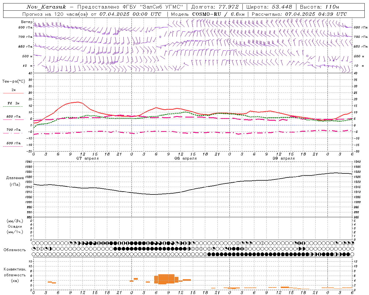Click the '(мм/3ч.)' precipitation unit label
Image resolution: width=369 pixels, height=295 pixels.
pyautogui.click(x=15, y=221)
